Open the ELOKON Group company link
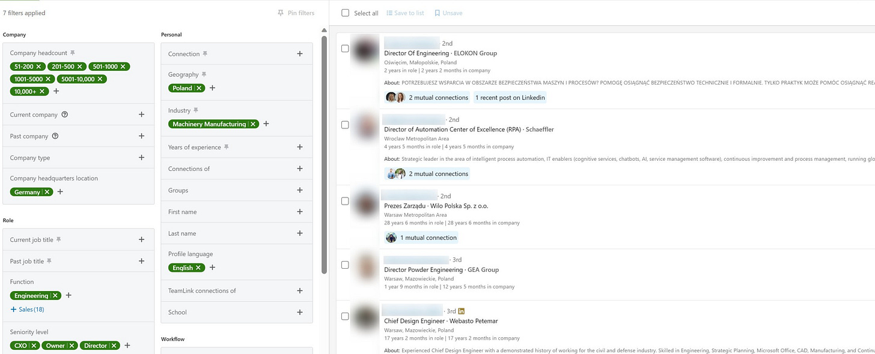This screenshot has width=875, height=354. (x=475, y=53)
